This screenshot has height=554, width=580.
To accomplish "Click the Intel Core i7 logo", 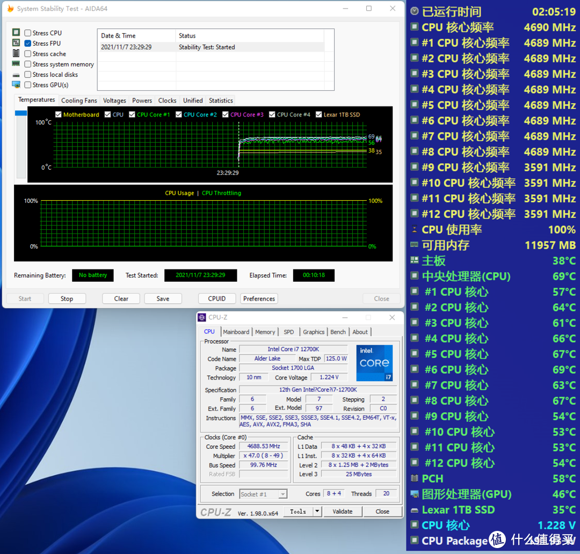I will [x=374, y=363].
